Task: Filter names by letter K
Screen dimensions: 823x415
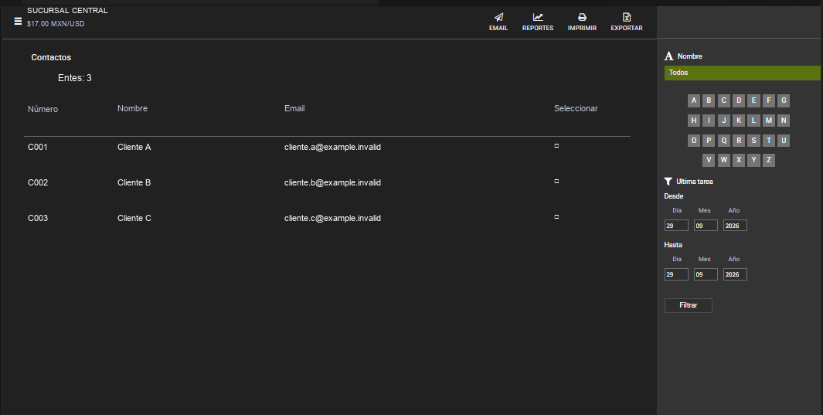Action: (x=739, y=121)
